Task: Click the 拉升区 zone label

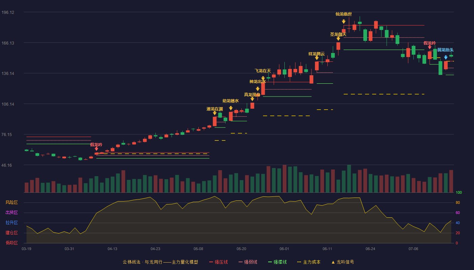Action: (x=12, y=223)
